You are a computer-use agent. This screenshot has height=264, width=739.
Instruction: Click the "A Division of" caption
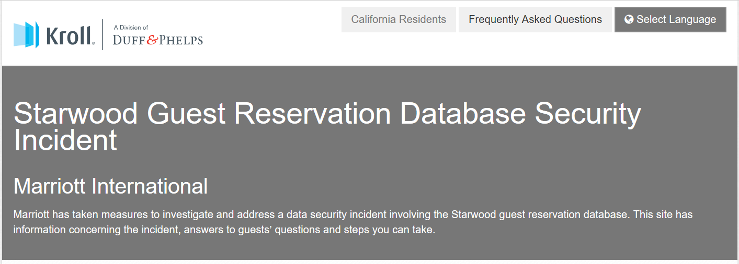point(131,27)
